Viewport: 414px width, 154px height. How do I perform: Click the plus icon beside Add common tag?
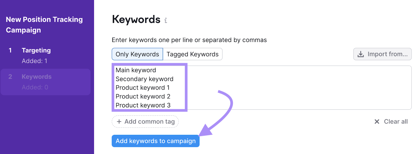[x=119, y=121]
